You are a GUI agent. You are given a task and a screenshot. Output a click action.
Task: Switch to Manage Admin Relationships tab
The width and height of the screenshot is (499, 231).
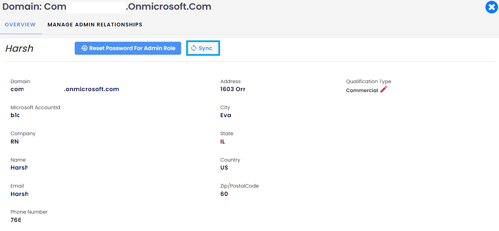95,25
